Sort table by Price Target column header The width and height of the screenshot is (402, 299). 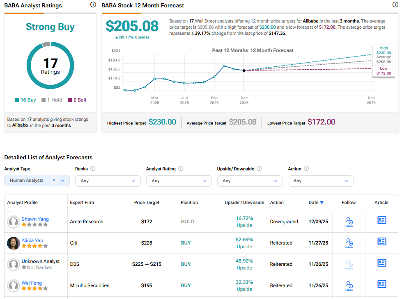pos(147,203)
